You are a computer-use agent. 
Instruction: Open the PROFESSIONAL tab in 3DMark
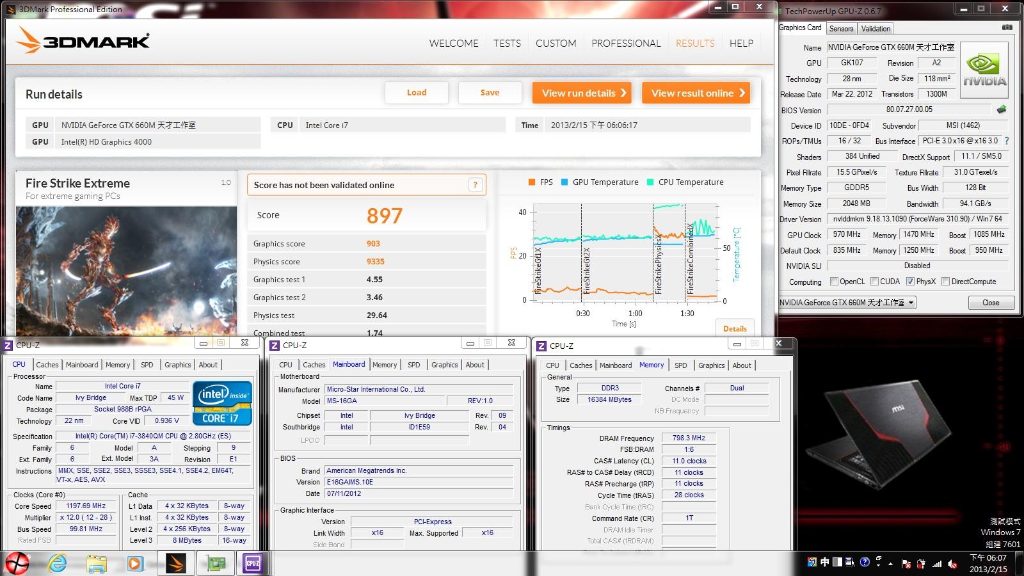[x=626, y=44]
